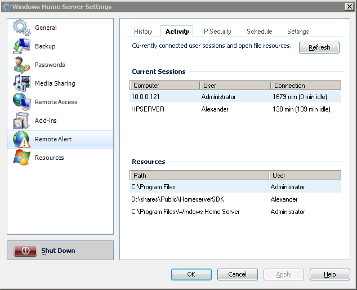Open the Settings tab

298,32
